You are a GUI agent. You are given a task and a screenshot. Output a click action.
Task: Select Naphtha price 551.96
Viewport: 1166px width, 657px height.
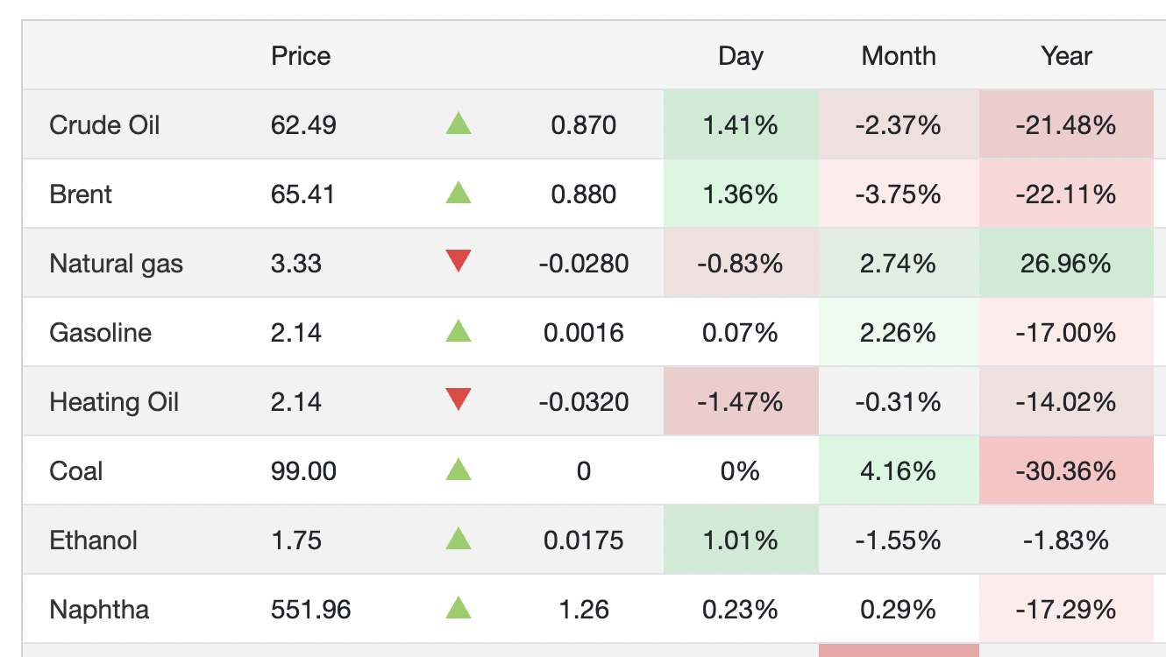coord(311,610)
